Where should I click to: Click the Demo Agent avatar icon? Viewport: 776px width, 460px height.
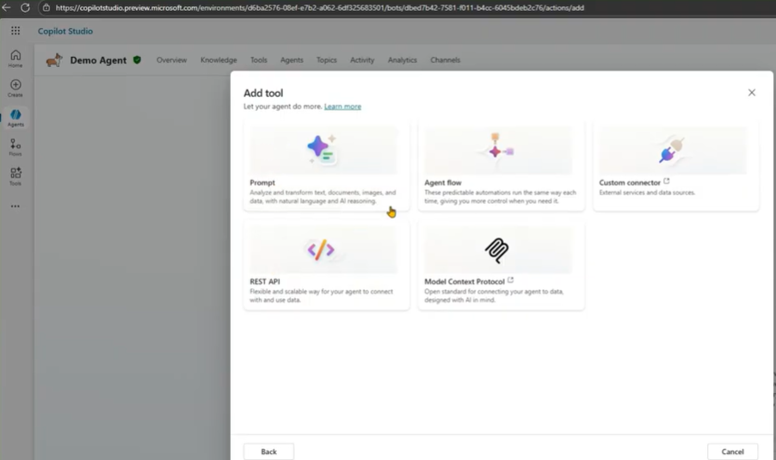(x=54, y=60)
